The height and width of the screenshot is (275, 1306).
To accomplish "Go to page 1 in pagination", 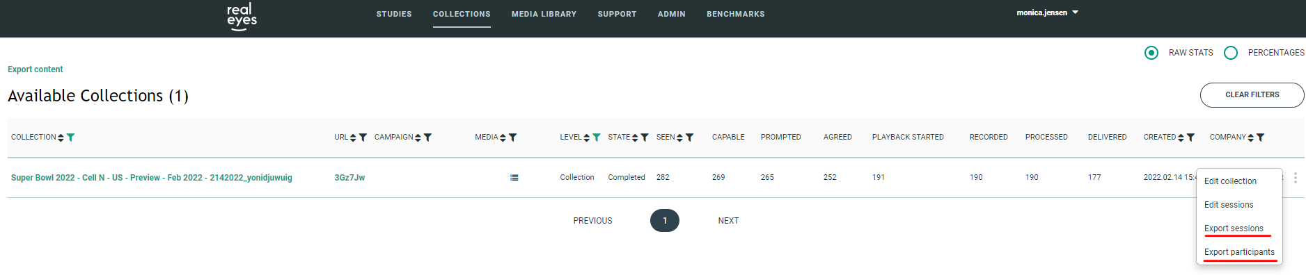I will 664,220.
